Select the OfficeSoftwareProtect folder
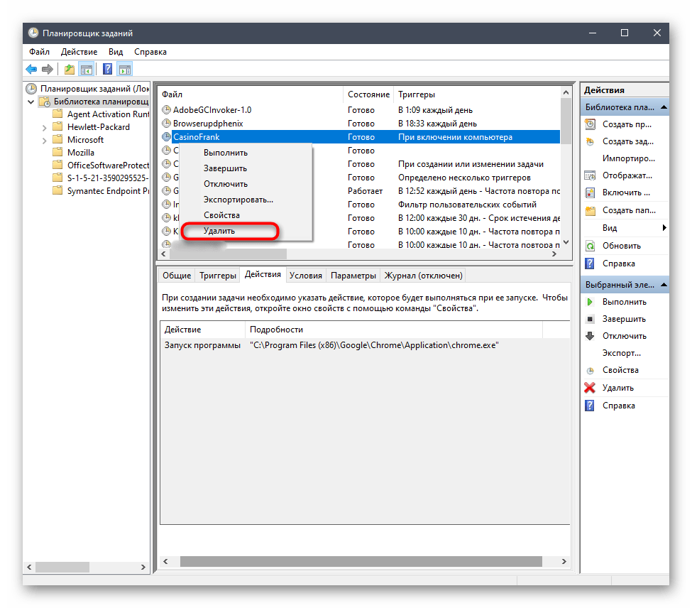Image resolution: width=692 pixels, height=608 pixels. [x=108, y=165]
